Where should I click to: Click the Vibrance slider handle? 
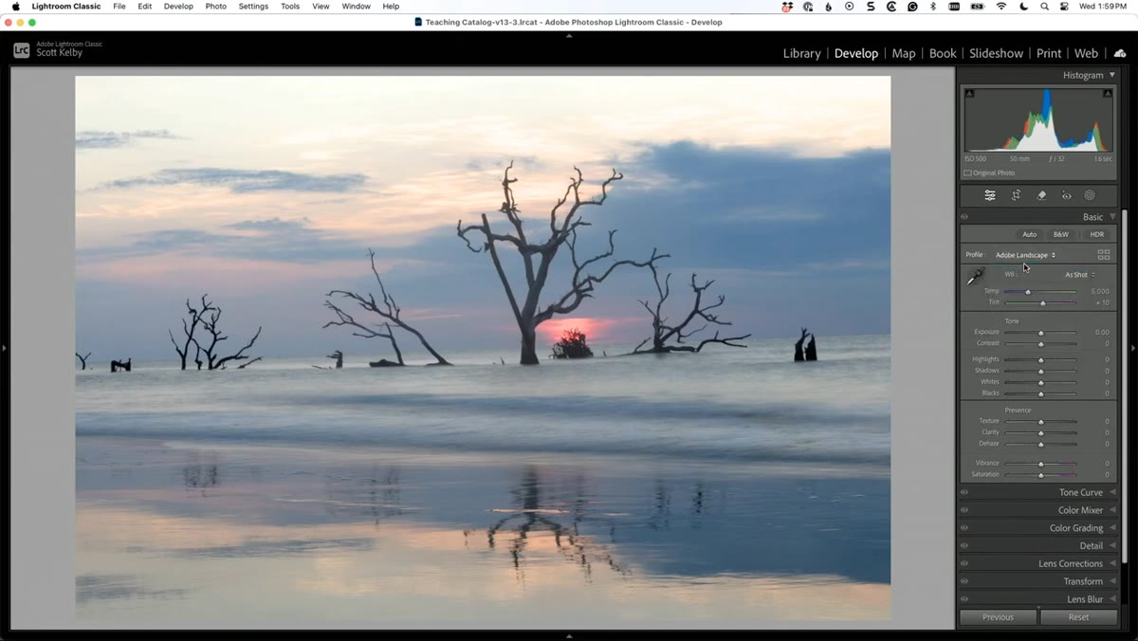point(1040,464)
